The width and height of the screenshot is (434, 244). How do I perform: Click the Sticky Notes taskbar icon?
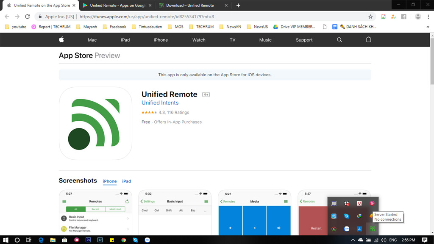tap(112, 240)
